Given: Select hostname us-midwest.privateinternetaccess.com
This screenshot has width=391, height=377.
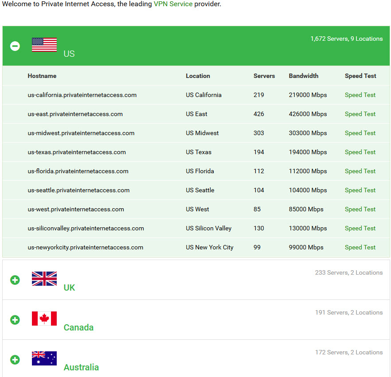Looking at the screenshot, I should 81,133.
